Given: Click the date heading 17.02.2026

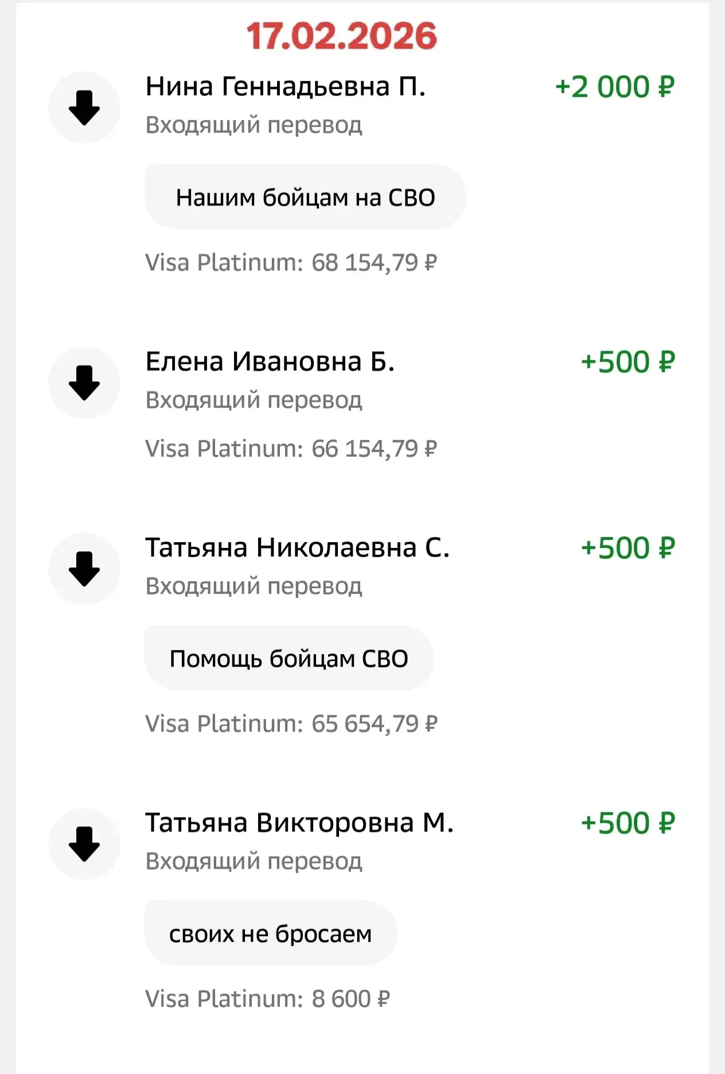Looking at the screenshot, I should (x=341, y=36).
